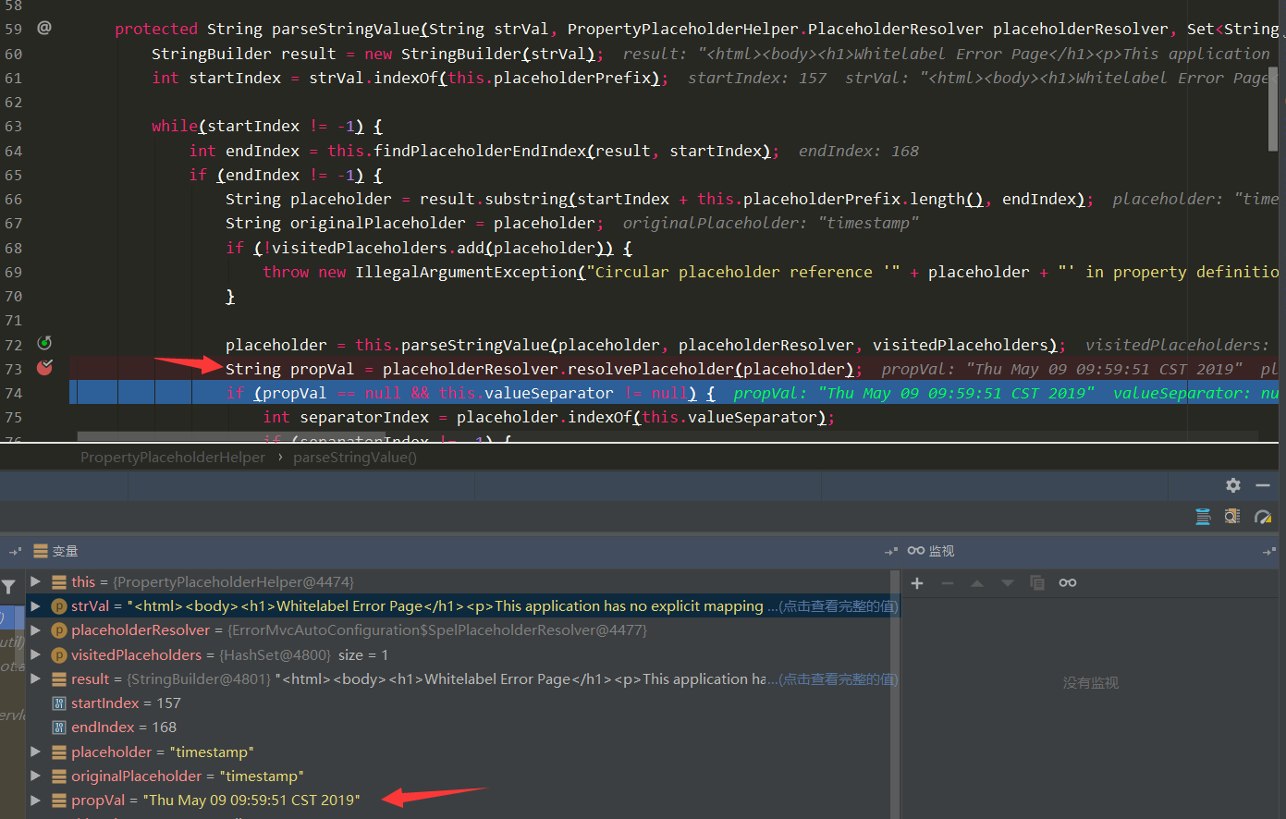This screenshot has height=819, width=1286.
Task: Click the override marker in gutter at line 59
Action: tap(43, 28)
